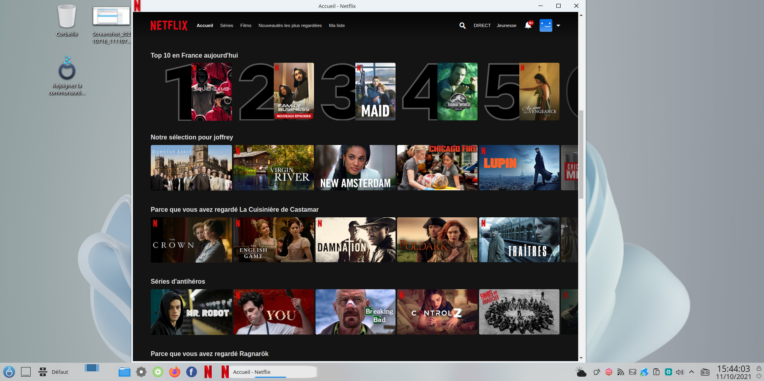This screenshot has width=764, height=381.
Task: Open The English Game thumbnail
Action: pyautogui.click(x=274, y=240)
